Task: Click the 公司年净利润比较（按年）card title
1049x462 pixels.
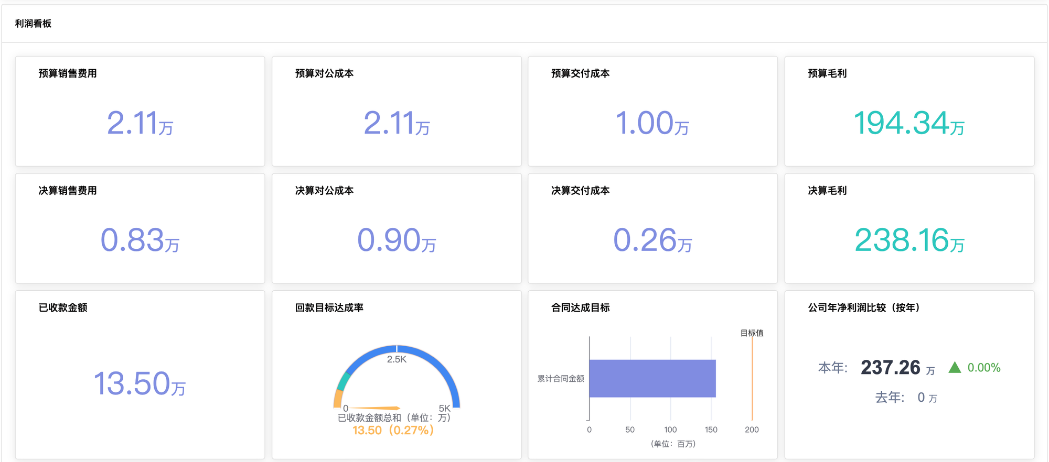Action: 863,307
